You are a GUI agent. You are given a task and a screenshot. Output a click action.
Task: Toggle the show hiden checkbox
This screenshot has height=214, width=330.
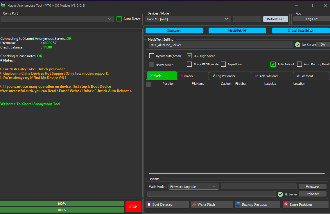tap(151, 65)
